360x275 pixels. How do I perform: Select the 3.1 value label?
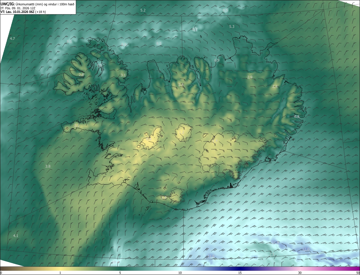[x=123, y=75]
